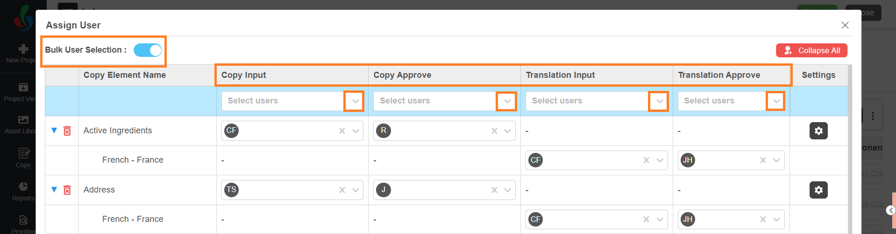
Task: Delete the Address copy element
Action: pyautogui.click(x=67, y=190)
